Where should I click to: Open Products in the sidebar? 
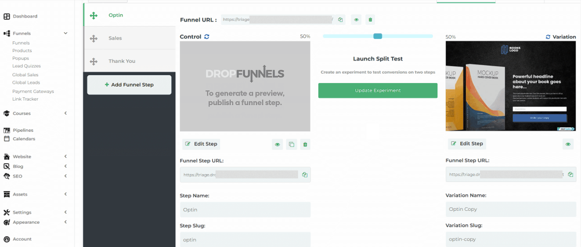pyautogui.click(x=22, y=50)
